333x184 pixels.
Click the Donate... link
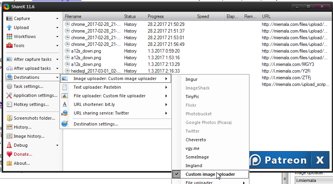coord(23,154)
